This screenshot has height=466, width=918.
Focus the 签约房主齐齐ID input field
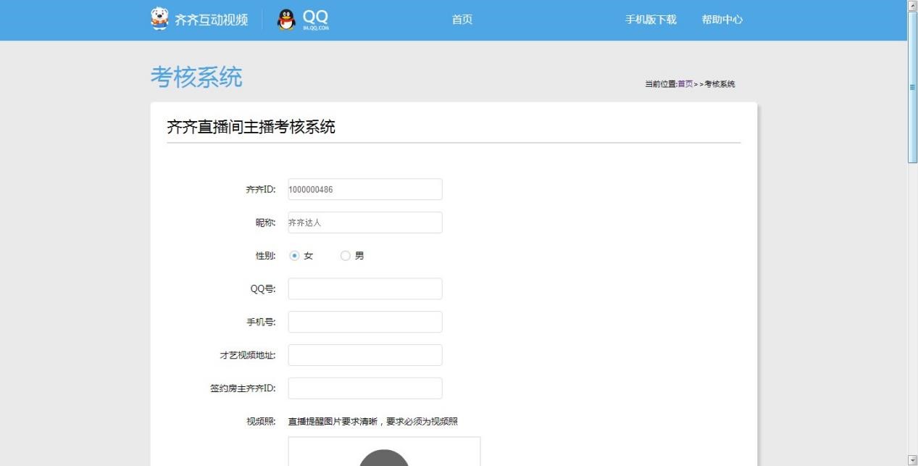coord(365,388)
